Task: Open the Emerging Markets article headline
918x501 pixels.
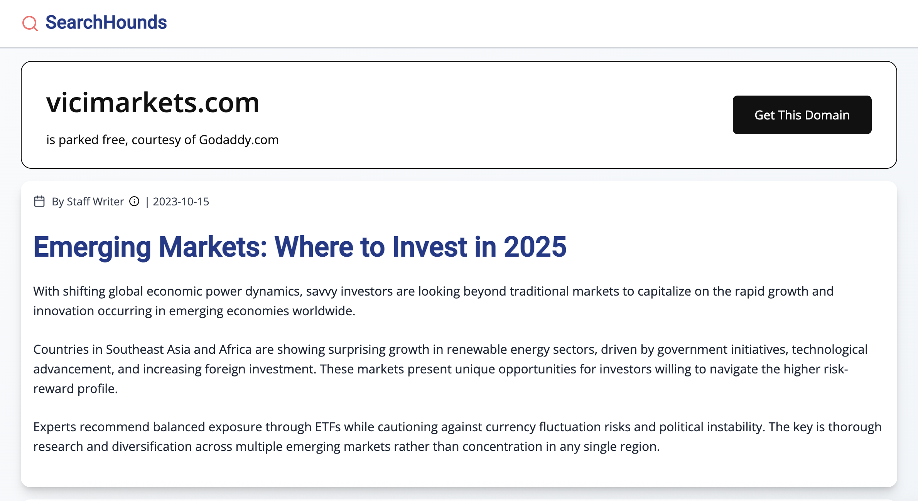Action: point(300,247)
